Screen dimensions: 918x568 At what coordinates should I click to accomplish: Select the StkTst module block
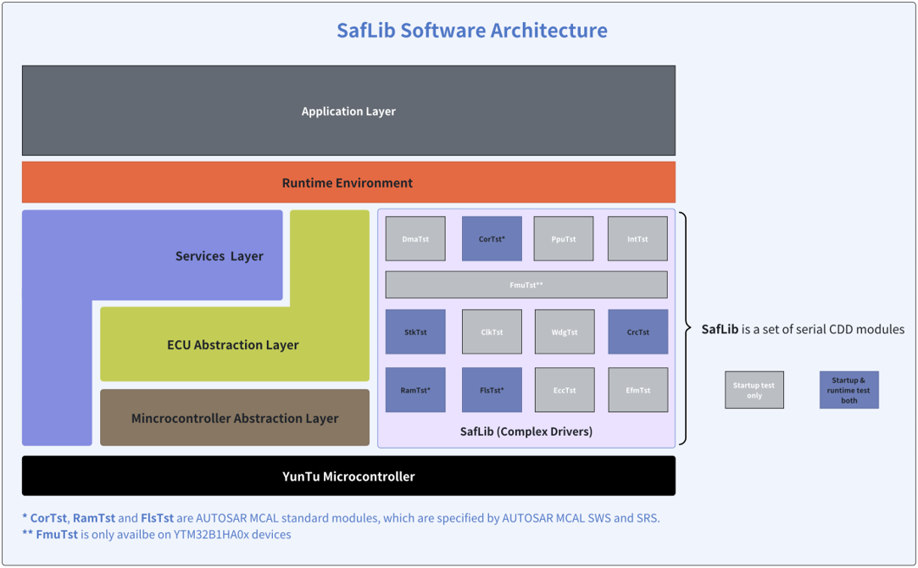tap(415, 331)
